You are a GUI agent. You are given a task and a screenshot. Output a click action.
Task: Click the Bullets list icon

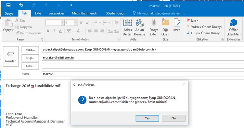coord(96,23)
